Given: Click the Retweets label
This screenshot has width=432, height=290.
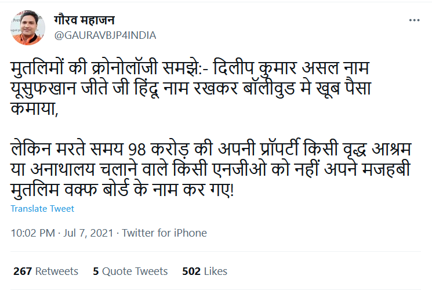Looking at the screenshot, I should [x=56, y=271].
